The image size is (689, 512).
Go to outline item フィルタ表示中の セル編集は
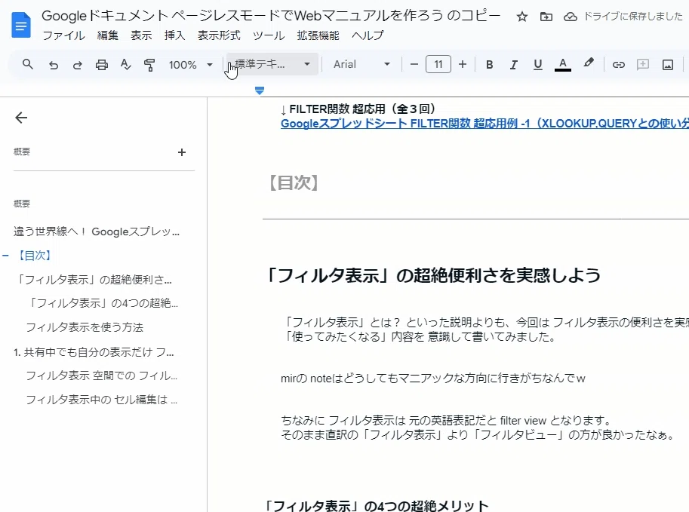click(102, 400)
